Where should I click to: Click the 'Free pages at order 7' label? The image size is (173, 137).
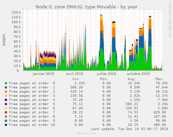coord(32,112)
